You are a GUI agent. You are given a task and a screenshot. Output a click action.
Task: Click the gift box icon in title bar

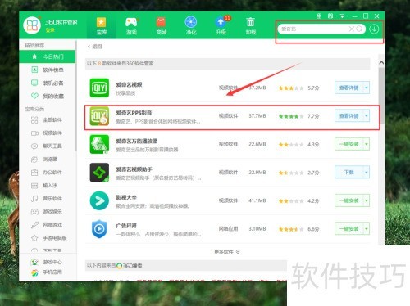tap(319, 16)
